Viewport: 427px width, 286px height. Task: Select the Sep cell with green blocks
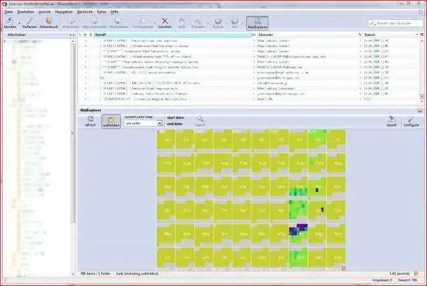pyautogui.click(x=298, y=187)
